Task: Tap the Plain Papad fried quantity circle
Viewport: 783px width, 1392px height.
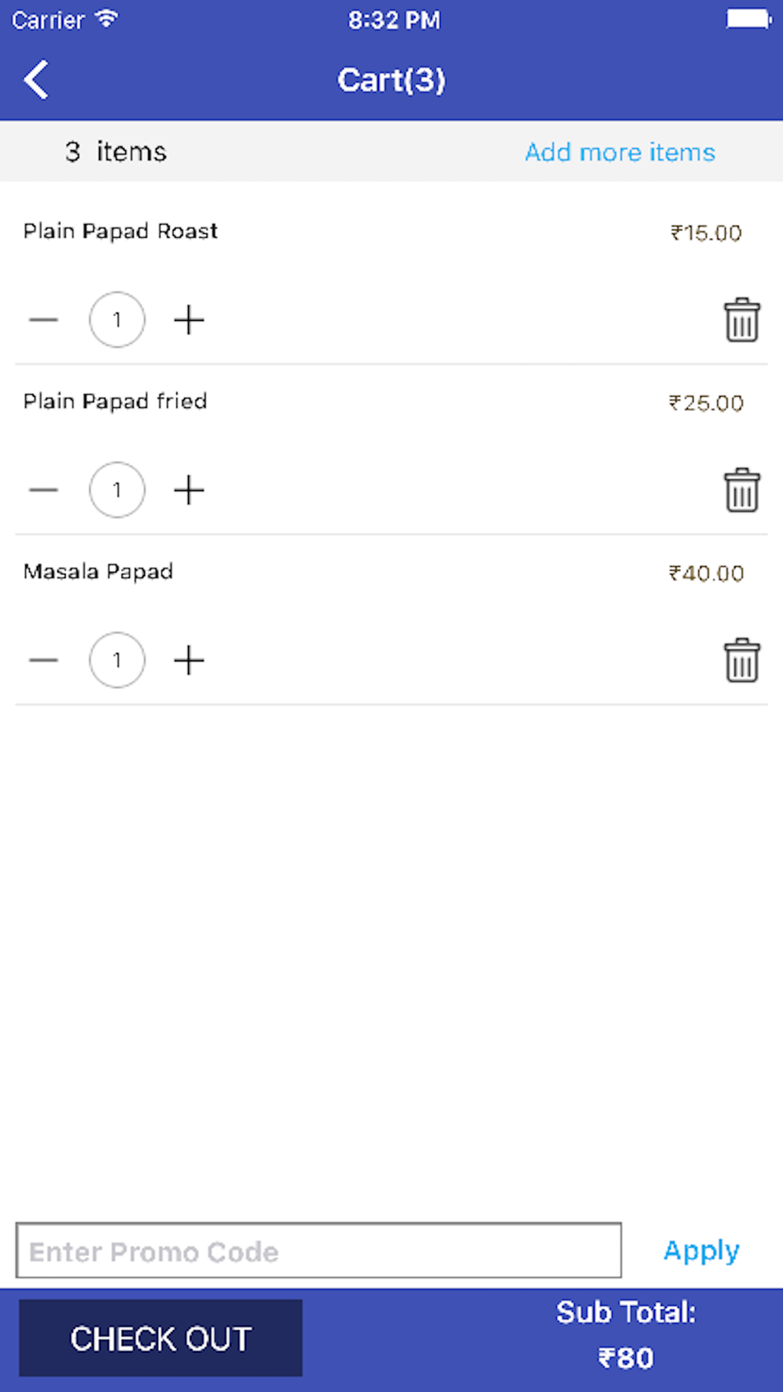Action: [117, 490]
